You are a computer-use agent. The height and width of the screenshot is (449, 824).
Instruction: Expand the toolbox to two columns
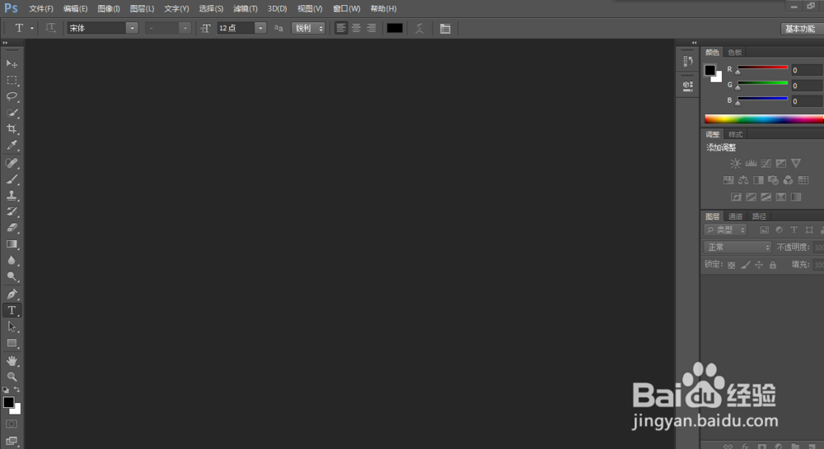[x=5, y=43]
